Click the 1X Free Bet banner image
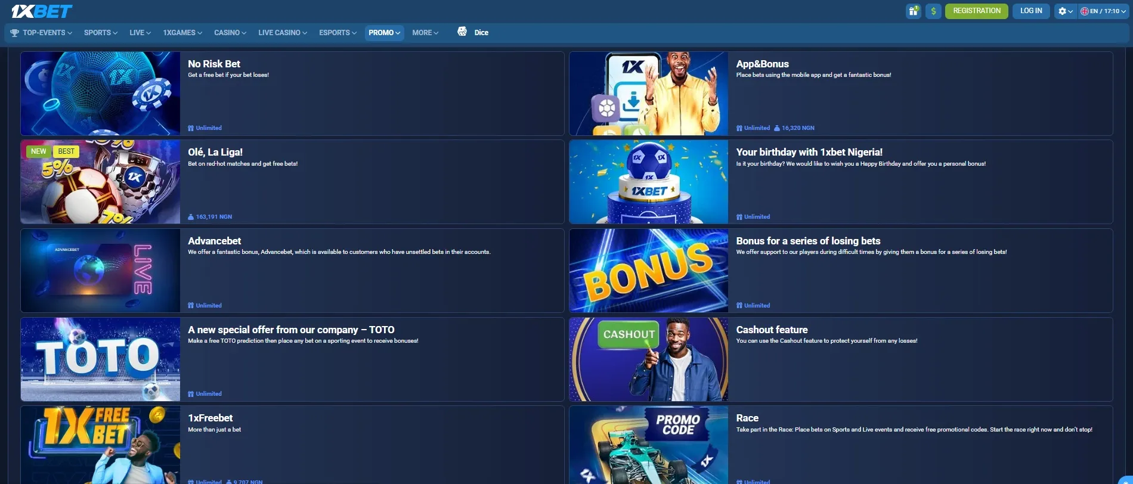This screenshot has width=1133, height=484. (x=100, y=445)
